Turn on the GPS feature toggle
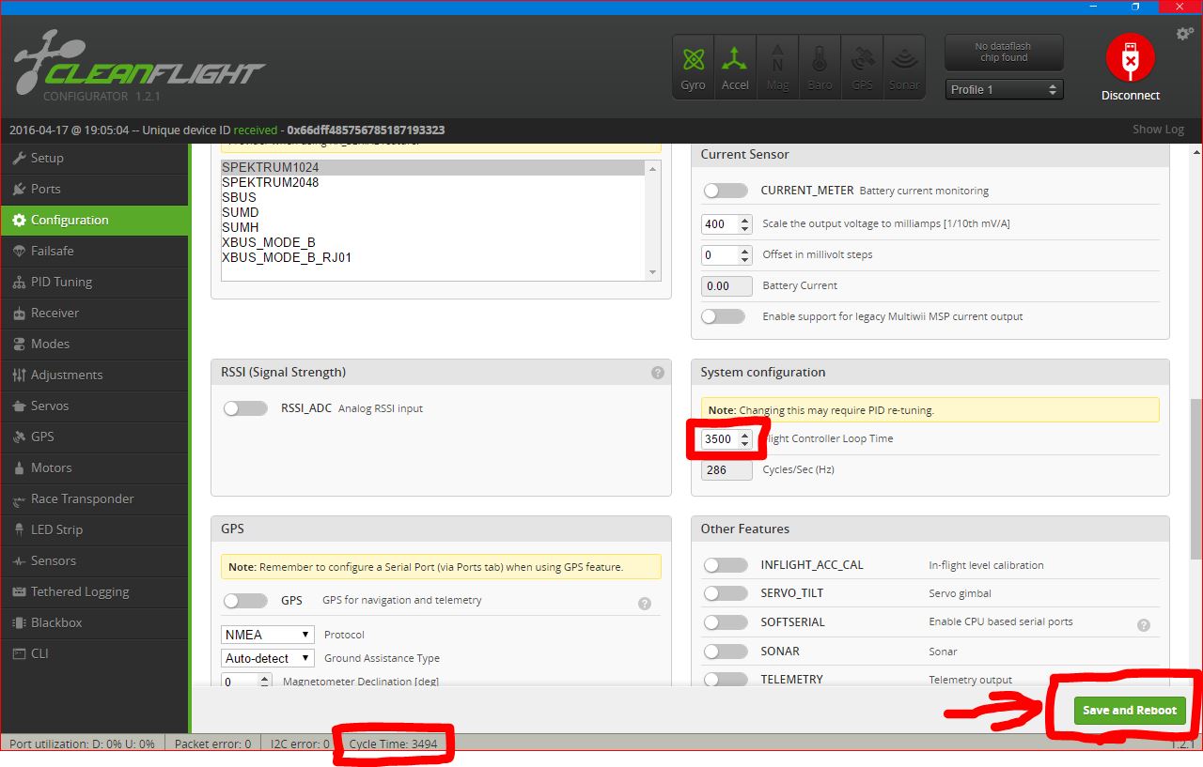This screenshot has height=767, width=1203. pyautogui.click(x=245, y=600)
